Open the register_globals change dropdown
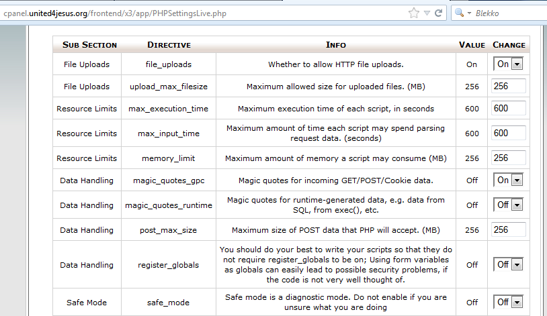The height and width of the screenshot is (316, 547). pyautogui.click(x=509, y=265)
